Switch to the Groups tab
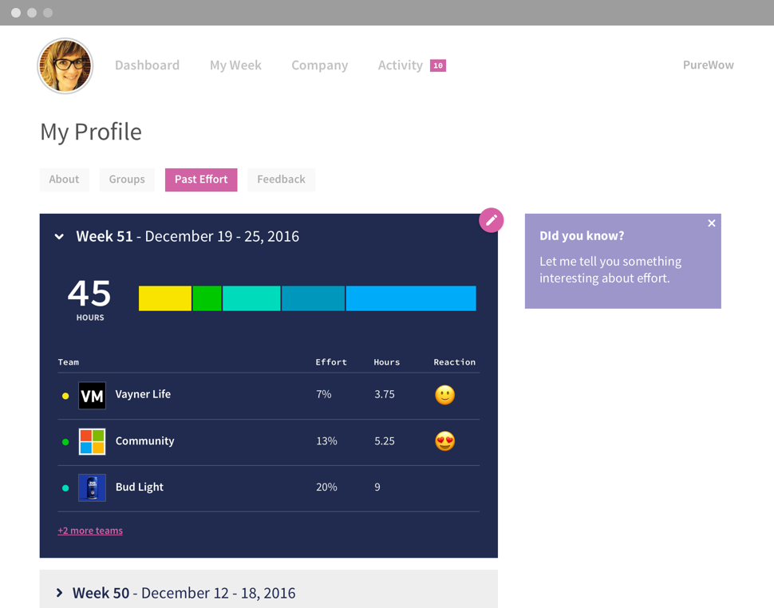774x608 pixels. [x=127, y=180]
